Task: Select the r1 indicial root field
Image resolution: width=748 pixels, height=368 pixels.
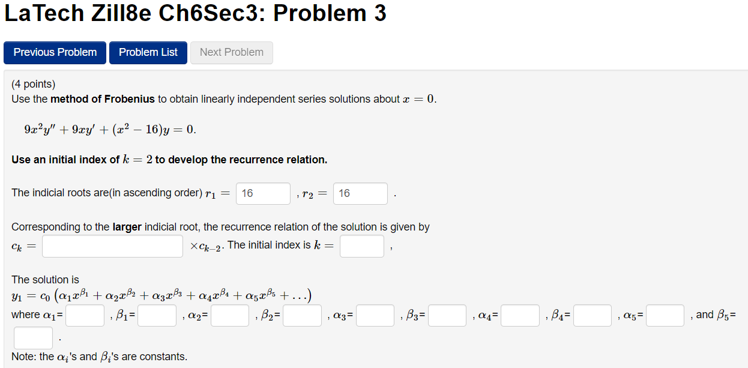Action: (264, 193)
